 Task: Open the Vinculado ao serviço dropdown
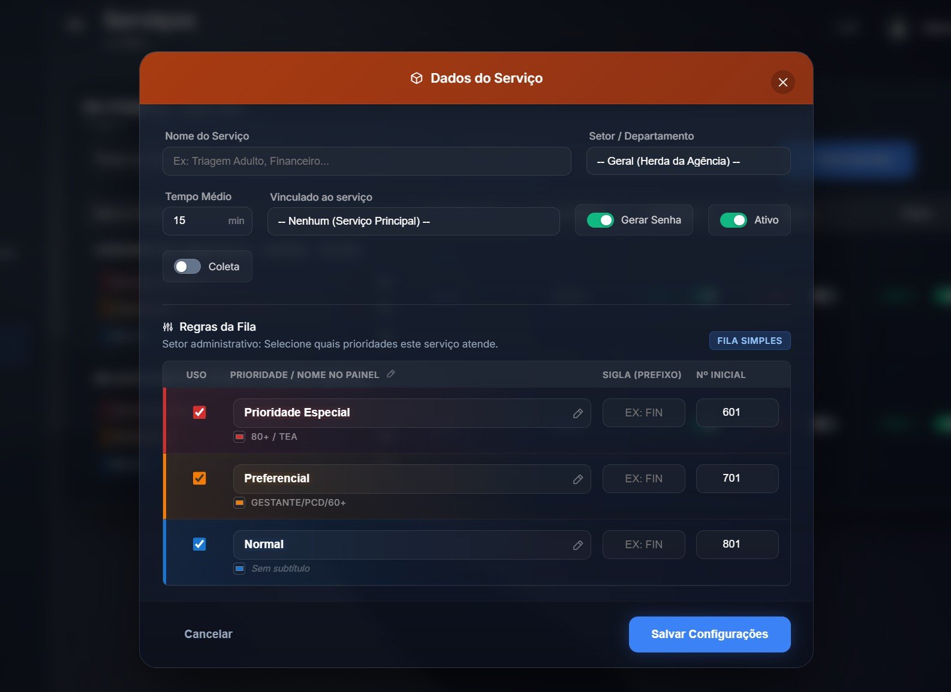tap(413, 222)
